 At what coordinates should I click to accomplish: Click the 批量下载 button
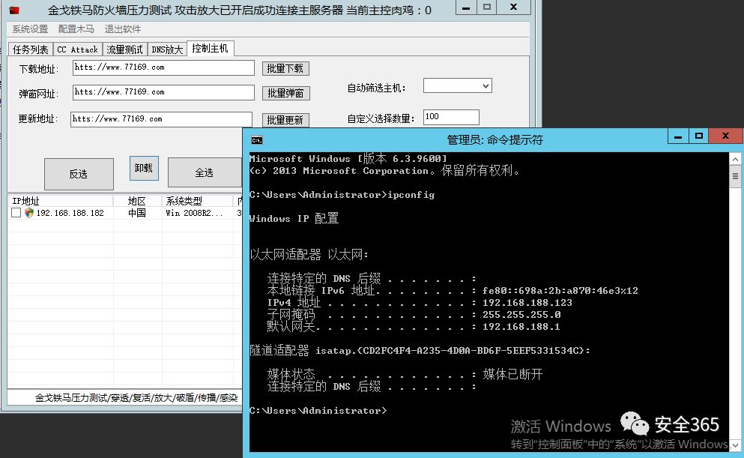(x=285, y=68)
